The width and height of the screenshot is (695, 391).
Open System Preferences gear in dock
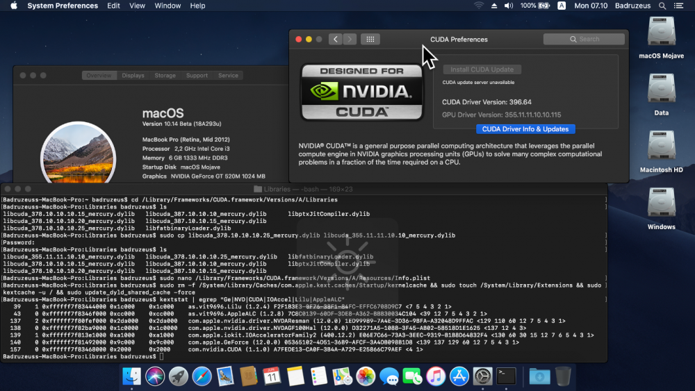pos(483,376)
